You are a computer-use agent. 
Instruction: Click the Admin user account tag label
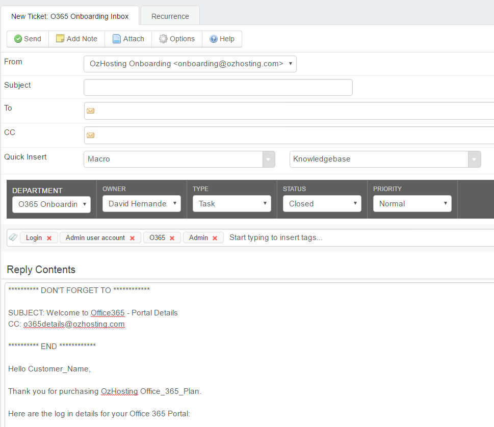[95, 238]
